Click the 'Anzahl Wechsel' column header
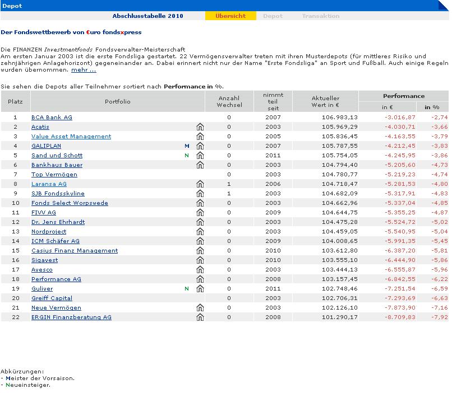Screen dimensions: 452x393 (x=229, y=101)
